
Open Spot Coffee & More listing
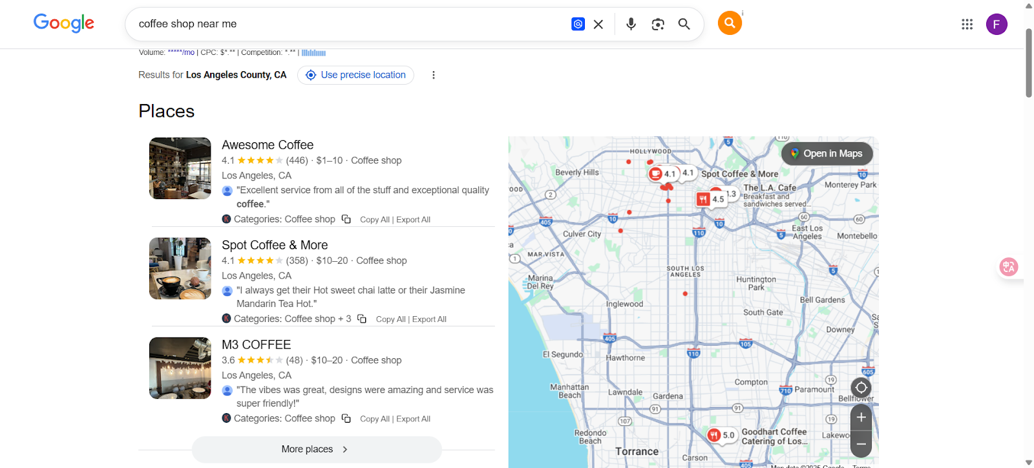click(275, 245)
